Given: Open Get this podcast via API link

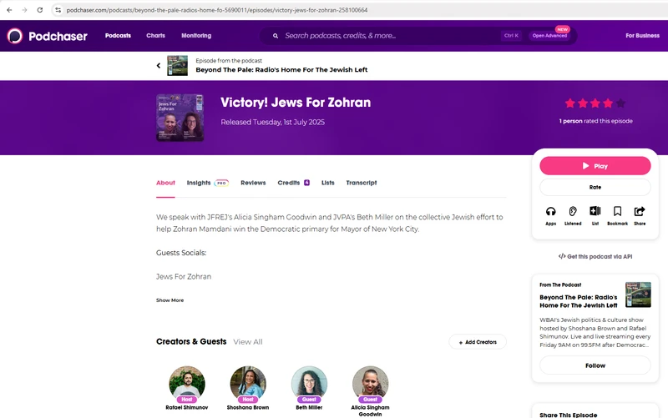Looking at the screenshot, I should click(595, 256).
